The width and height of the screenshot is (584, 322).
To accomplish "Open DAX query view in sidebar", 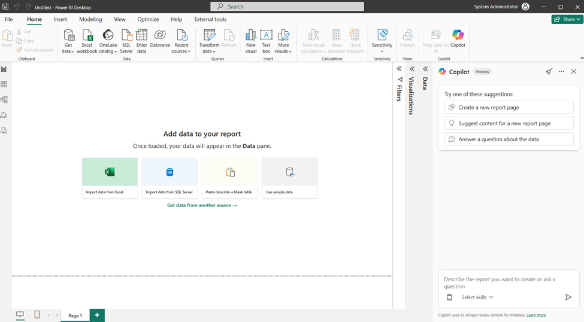I will point(4,115).
